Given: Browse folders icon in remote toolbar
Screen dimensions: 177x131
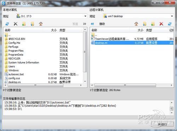Looking at the screenshot, I should tap(145, 24).
